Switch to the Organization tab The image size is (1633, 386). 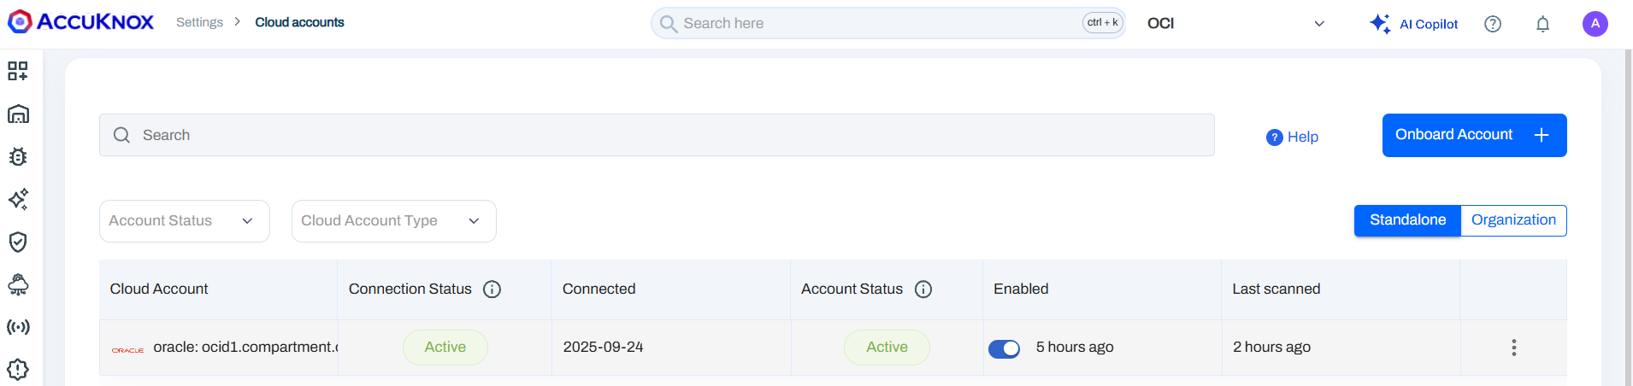click(1513, 220)
